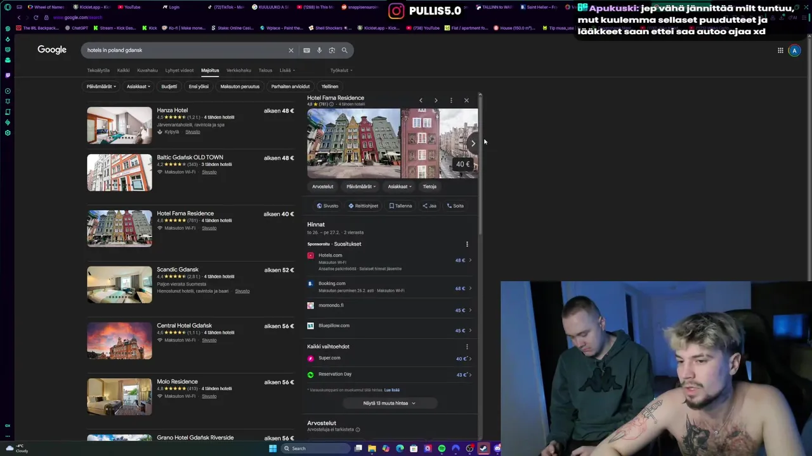
Task: Open the Google apps grid
Action: point(780,51)
